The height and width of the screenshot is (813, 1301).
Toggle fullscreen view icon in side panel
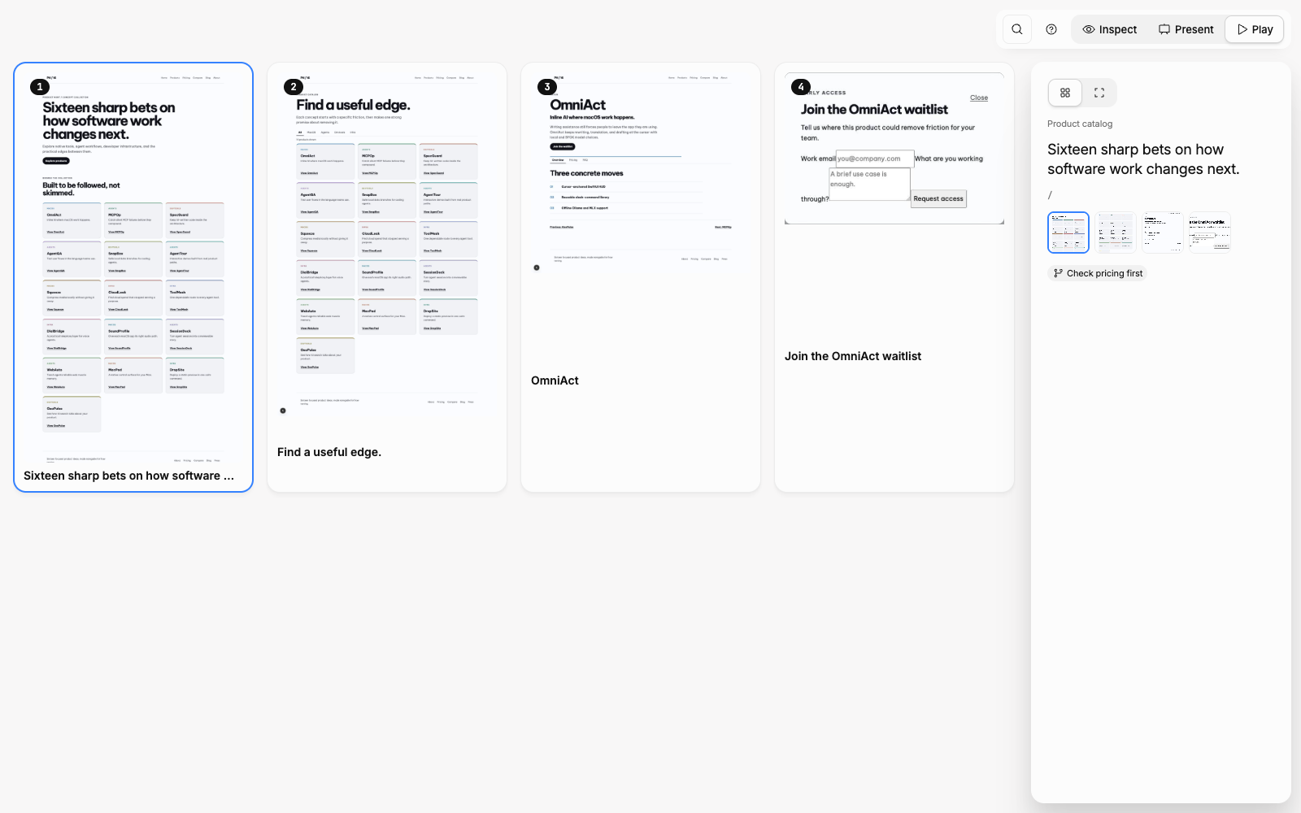(1099, 93)
